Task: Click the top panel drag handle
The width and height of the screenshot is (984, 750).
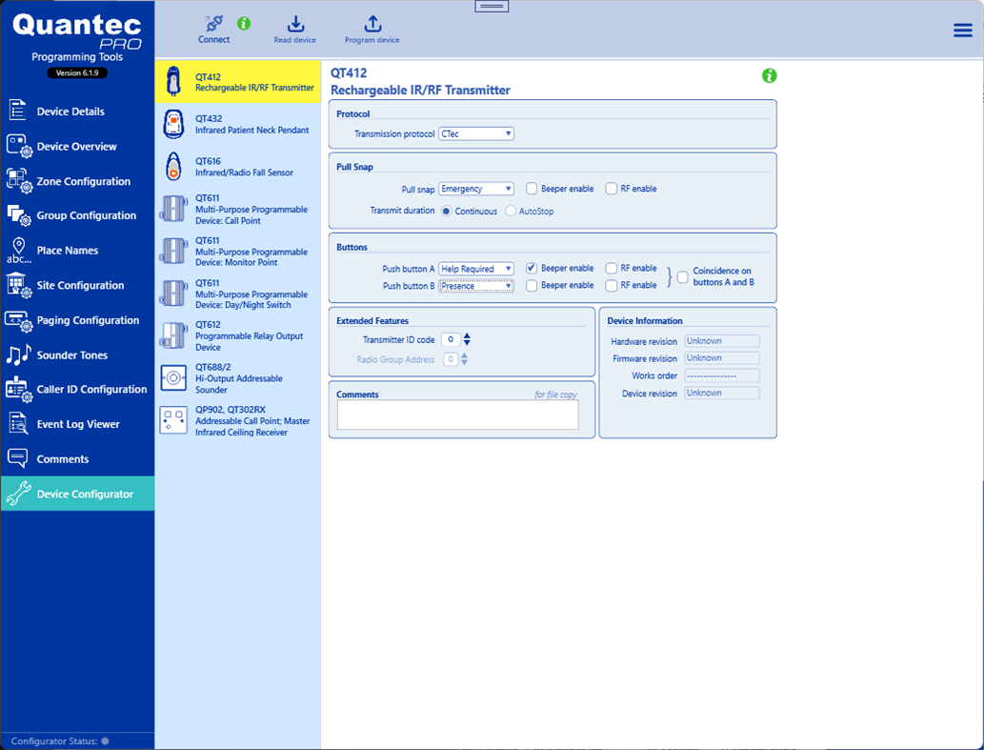Action: click(x=492, y=7)
